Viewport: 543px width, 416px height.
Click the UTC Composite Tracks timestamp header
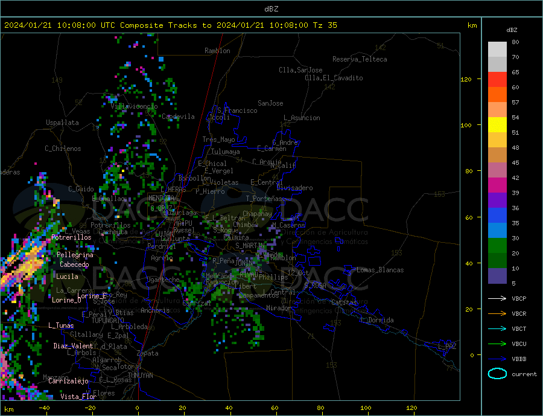(171, 25)
